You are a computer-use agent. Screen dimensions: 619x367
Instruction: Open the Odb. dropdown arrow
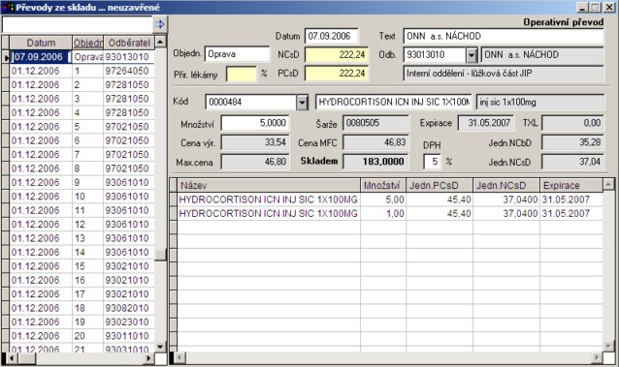coord(472,55)
